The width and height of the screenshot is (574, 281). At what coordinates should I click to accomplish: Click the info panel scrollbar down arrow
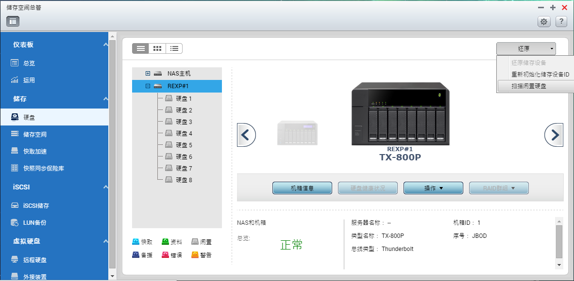point(559,265)
